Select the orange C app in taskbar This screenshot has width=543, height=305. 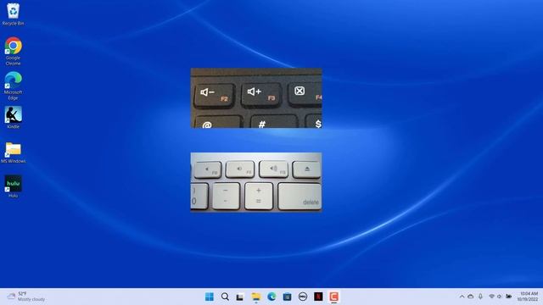(333, 297)
